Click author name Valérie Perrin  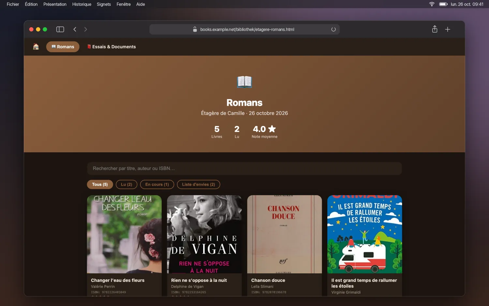click(x=103, y=286)
